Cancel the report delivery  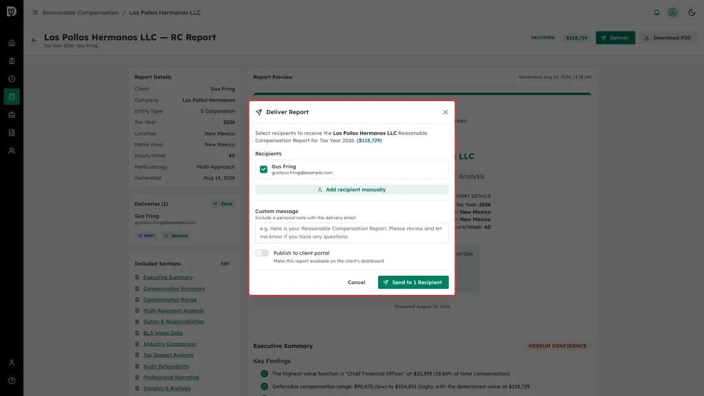pos(356,283)
